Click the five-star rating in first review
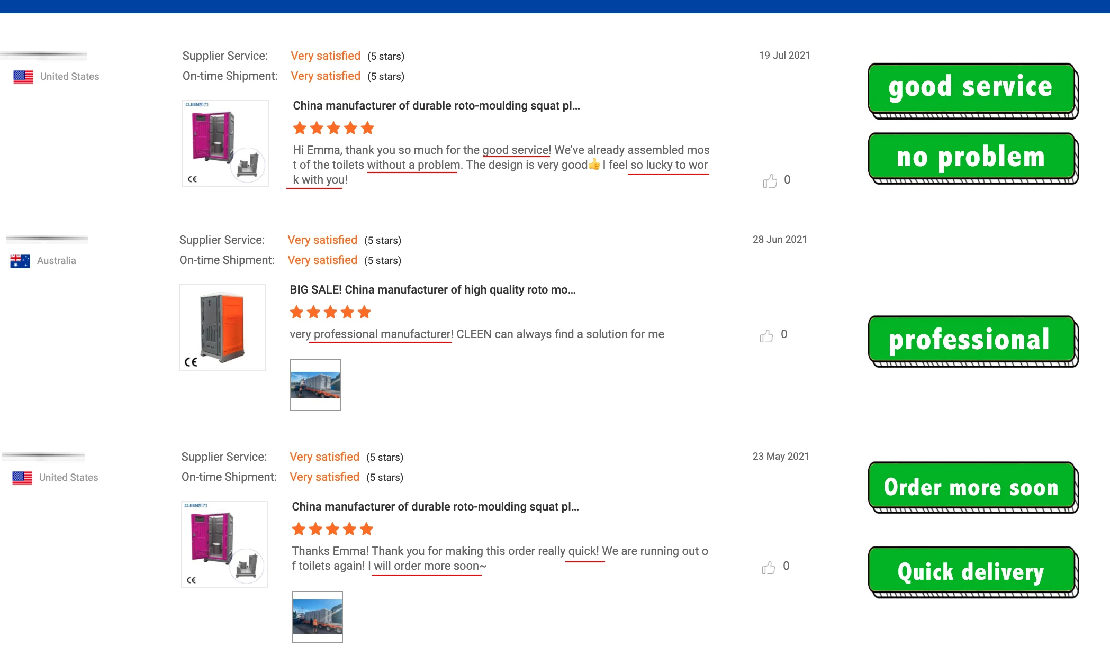This screenshot has height=656, width=1110. 333,128
